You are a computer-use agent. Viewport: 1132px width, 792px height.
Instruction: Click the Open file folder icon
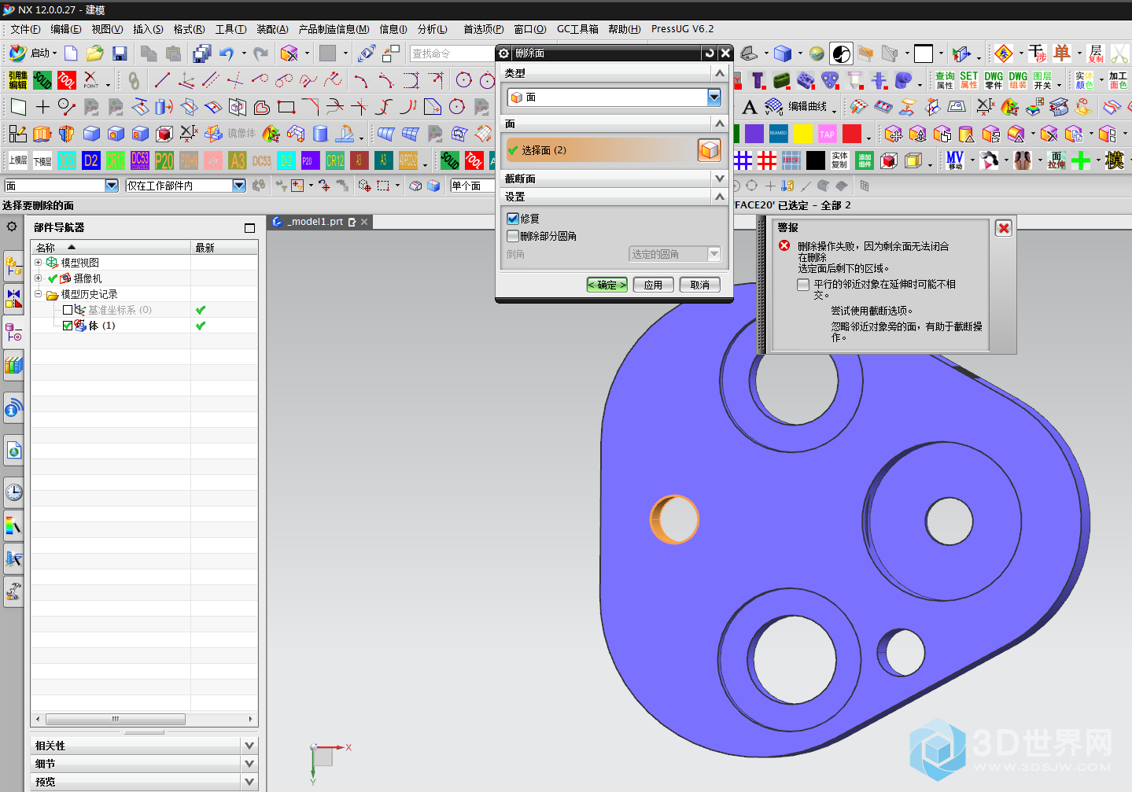click(x=95, y=53)
